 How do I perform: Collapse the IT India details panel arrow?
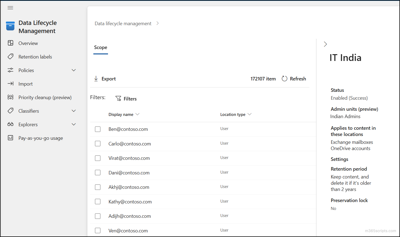(325, 44)
